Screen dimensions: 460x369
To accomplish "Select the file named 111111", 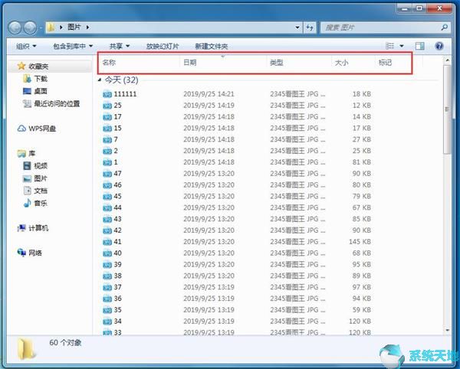I will coord(125,94).
